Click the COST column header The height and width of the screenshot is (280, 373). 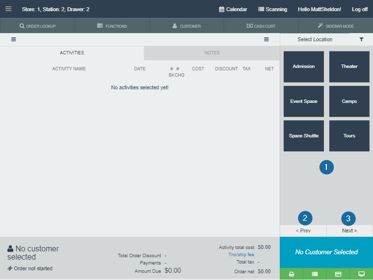198,69
